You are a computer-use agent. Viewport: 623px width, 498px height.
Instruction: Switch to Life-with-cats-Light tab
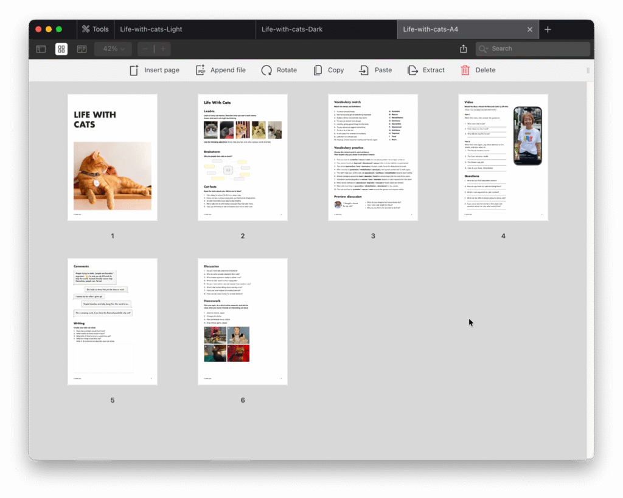coord(151,29)
